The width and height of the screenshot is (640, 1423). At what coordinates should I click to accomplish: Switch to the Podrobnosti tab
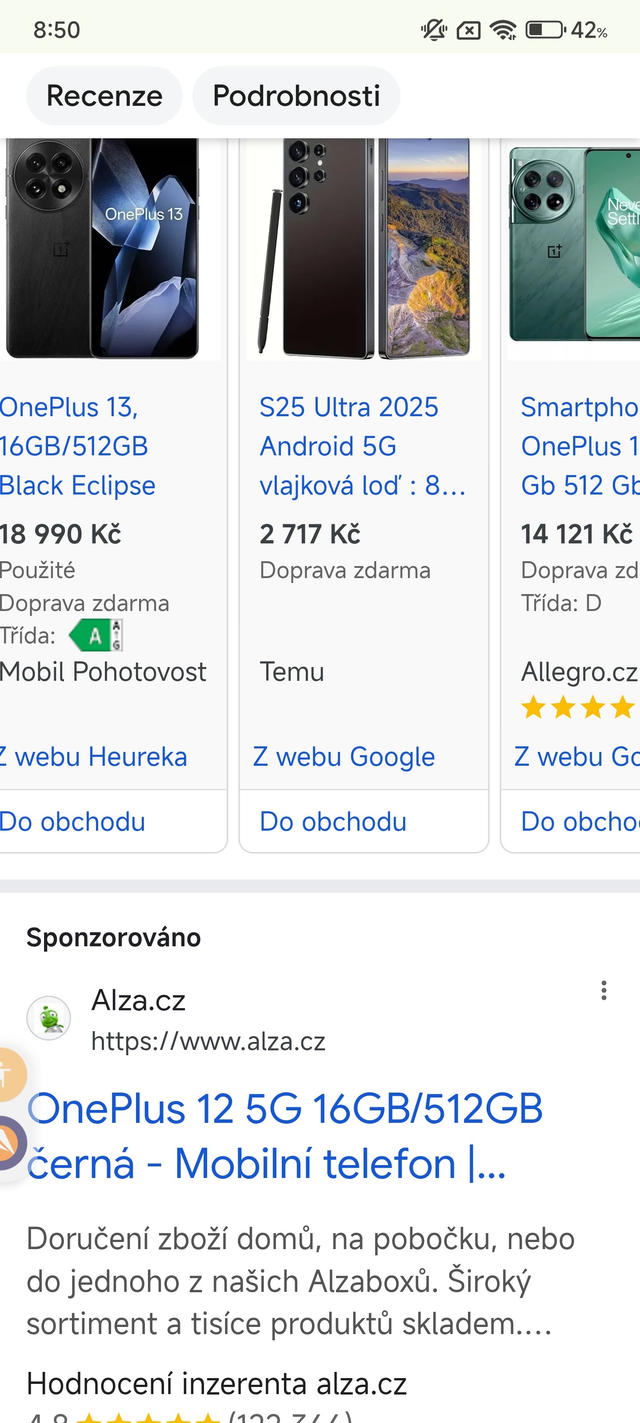tap(296, 96)
